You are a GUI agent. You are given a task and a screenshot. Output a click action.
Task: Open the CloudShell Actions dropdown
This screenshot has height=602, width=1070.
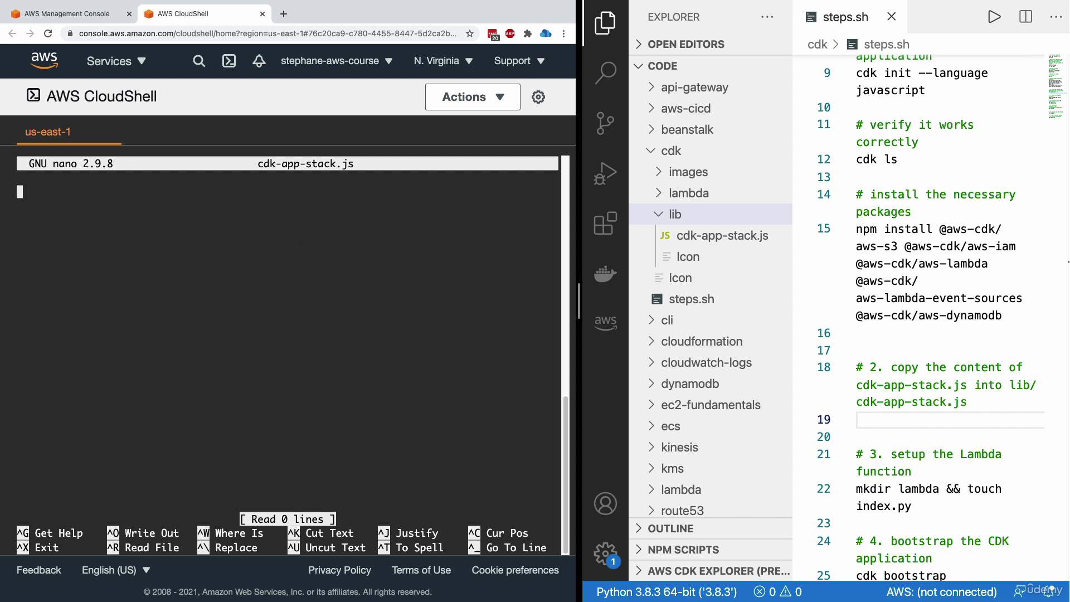[473, 97]
